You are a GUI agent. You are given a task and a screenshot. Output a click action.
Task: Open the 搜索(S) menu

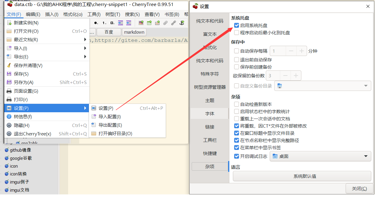[132, 14]
